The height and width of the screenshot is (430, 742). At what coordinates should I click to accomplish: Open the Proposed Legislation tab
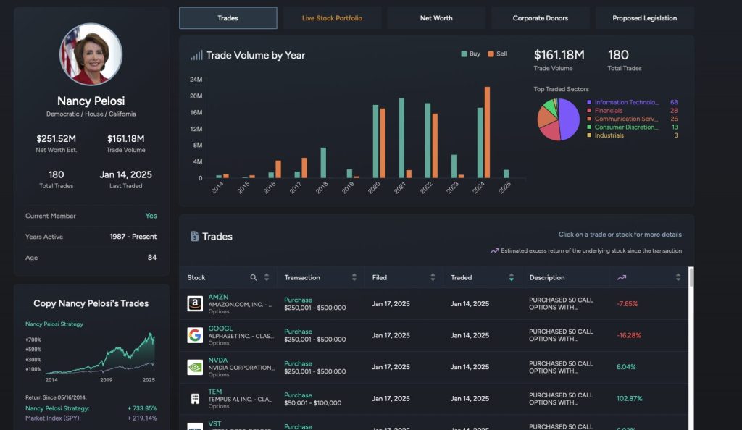pos(644,18)
